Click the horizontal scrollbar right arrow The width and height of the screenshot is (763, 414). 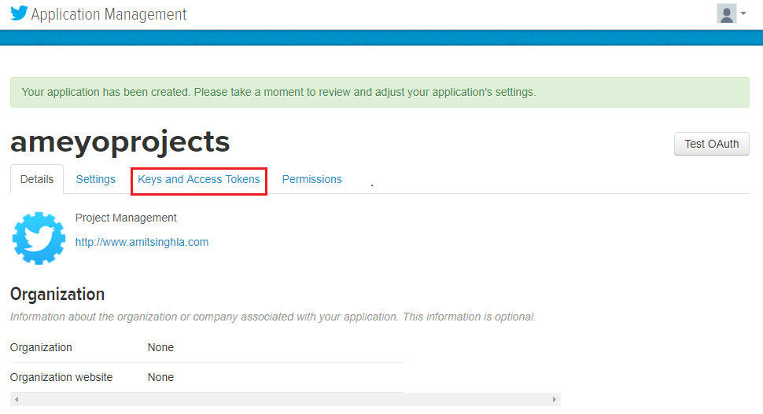pos(555,400)
